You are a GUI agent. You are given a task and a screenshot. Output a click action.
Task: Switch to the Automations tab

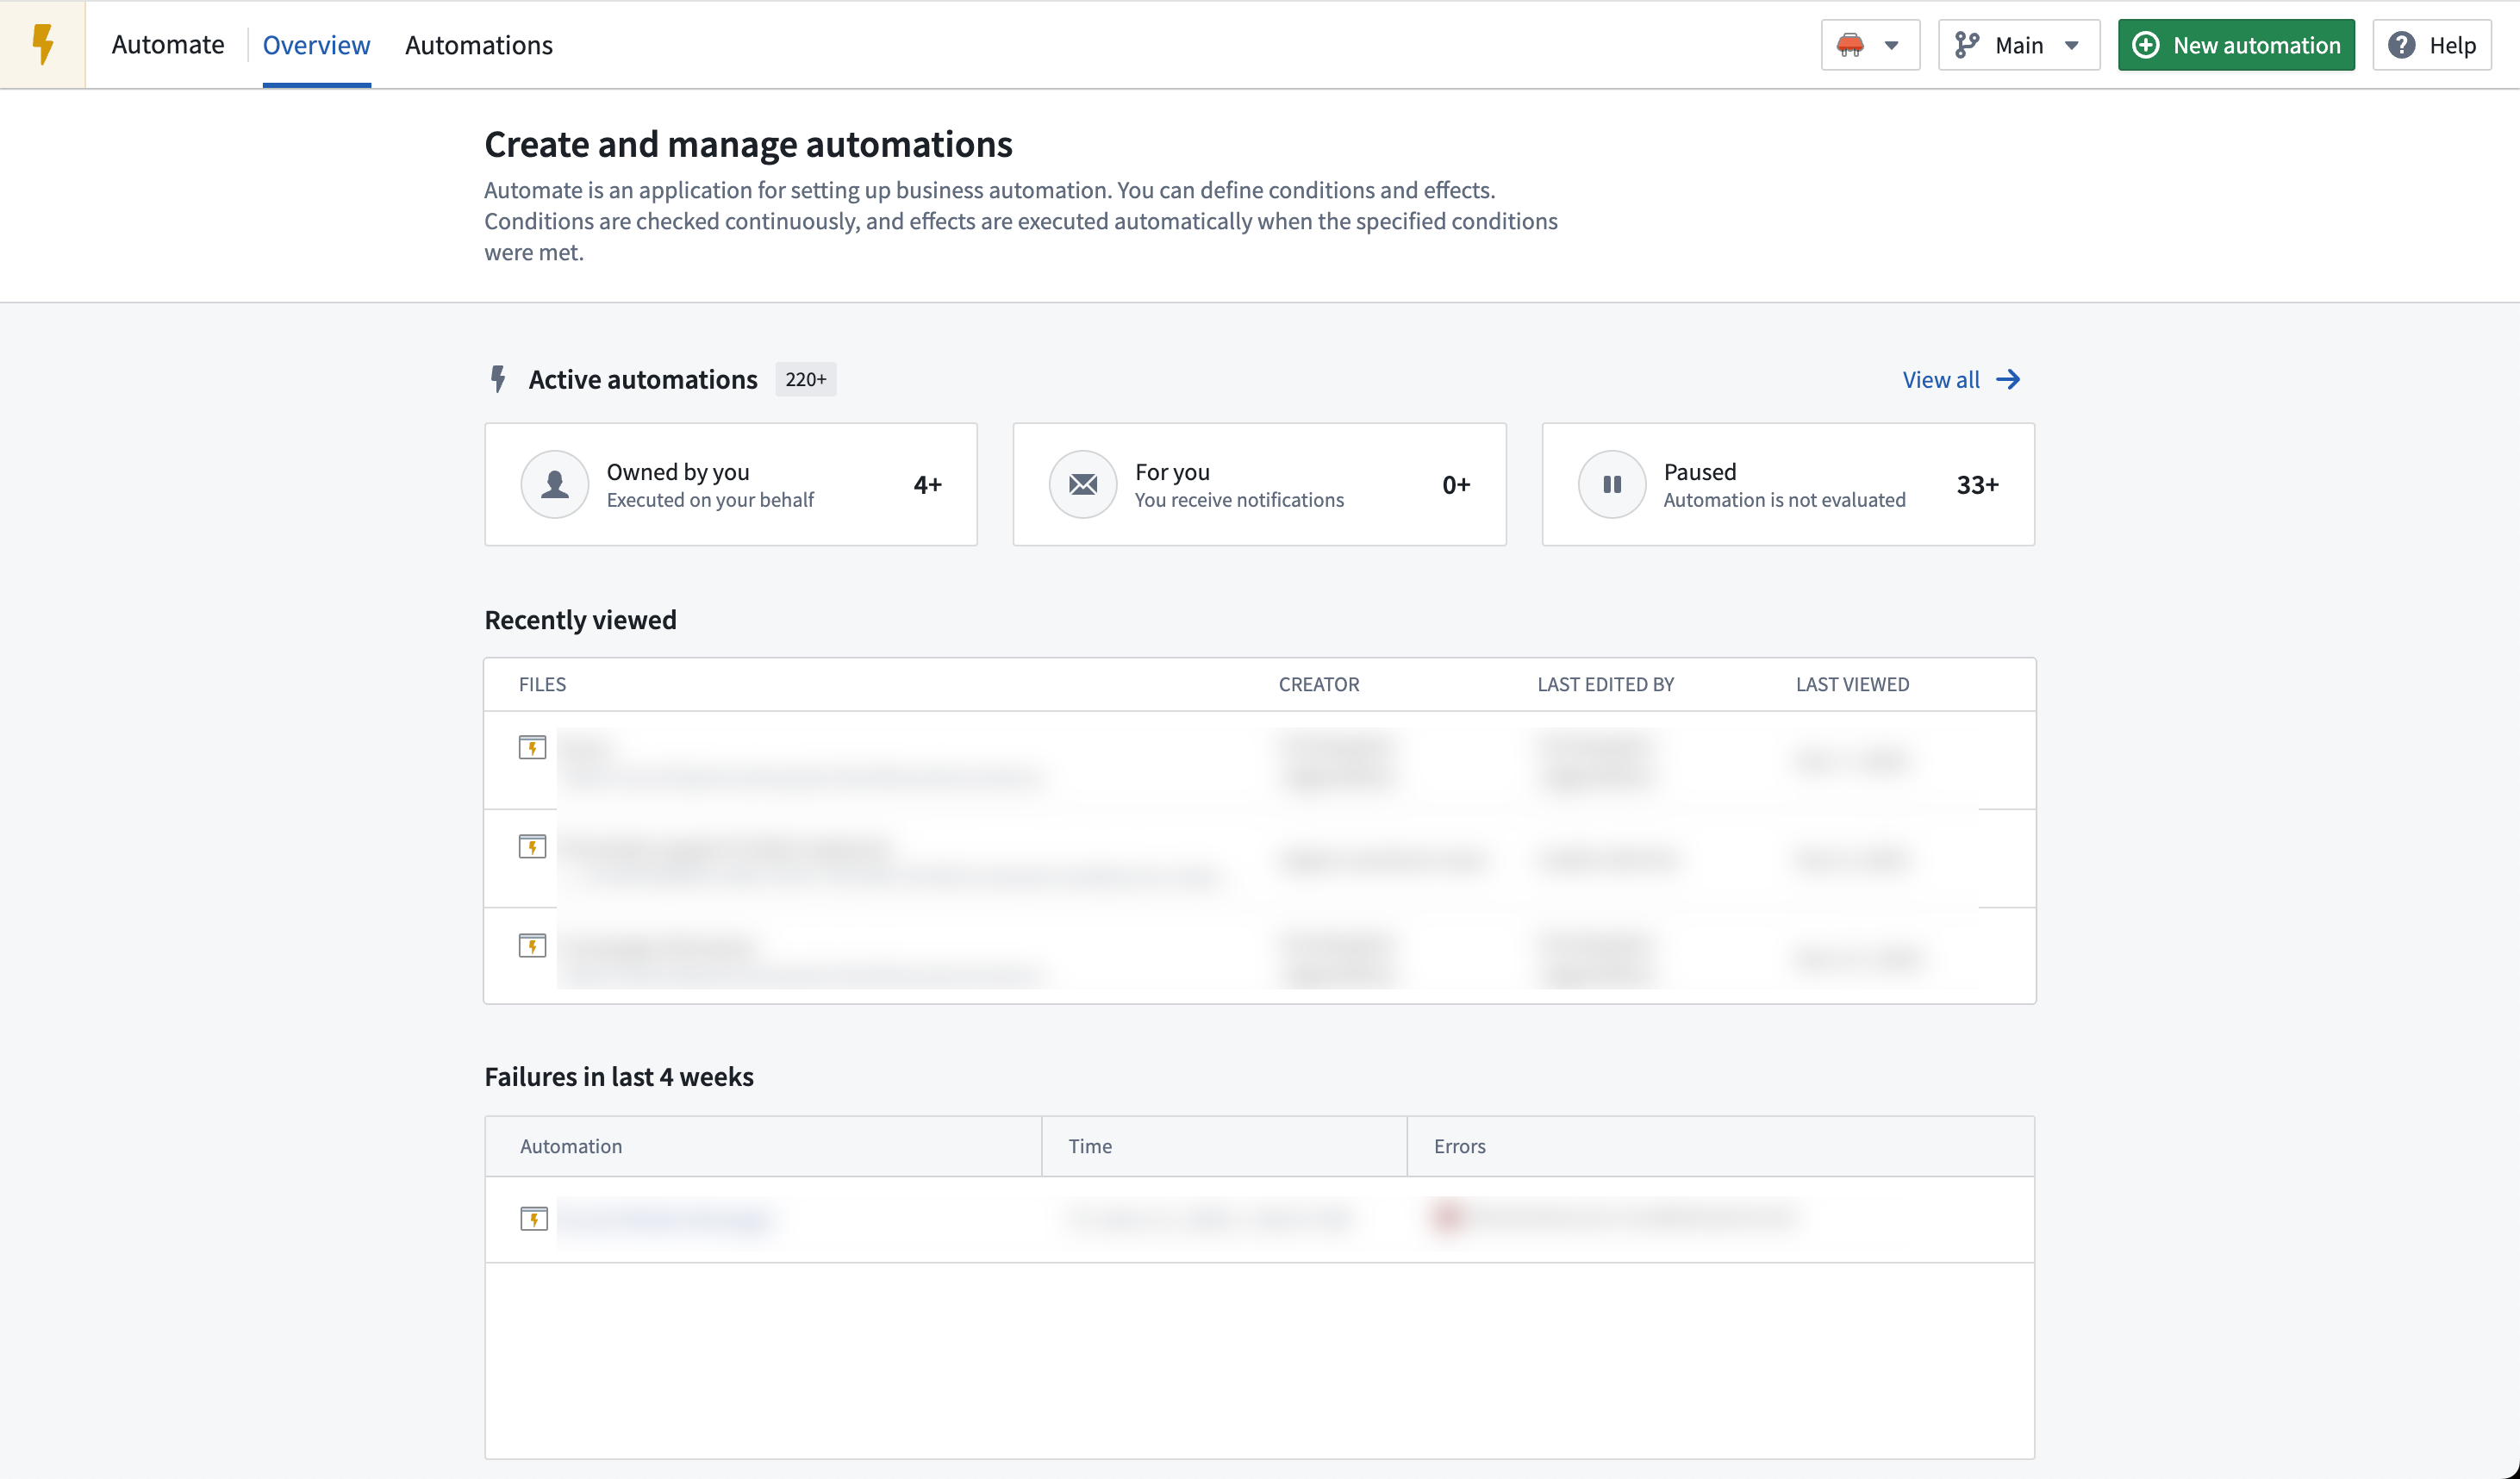coord(479,45)
